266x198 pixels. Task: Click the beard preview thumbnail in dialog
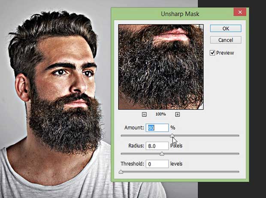[x=161, y=67]
